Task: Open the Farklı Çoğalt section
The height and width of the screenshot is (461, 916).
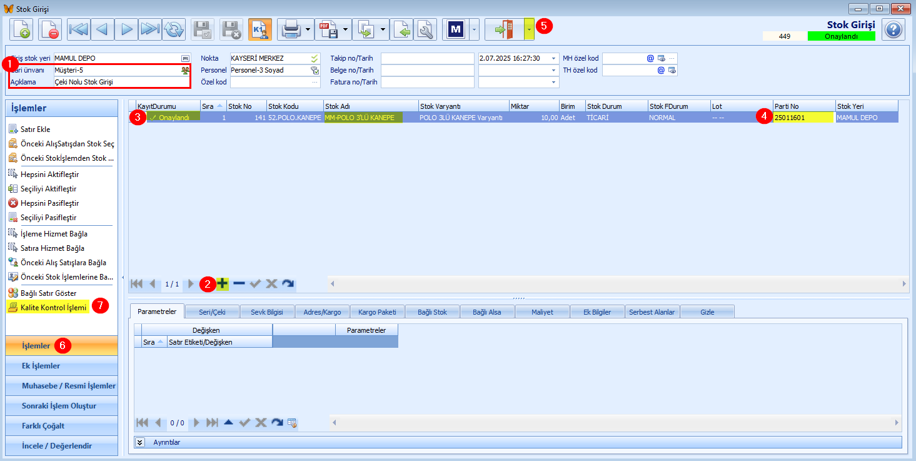Action: 61,426
